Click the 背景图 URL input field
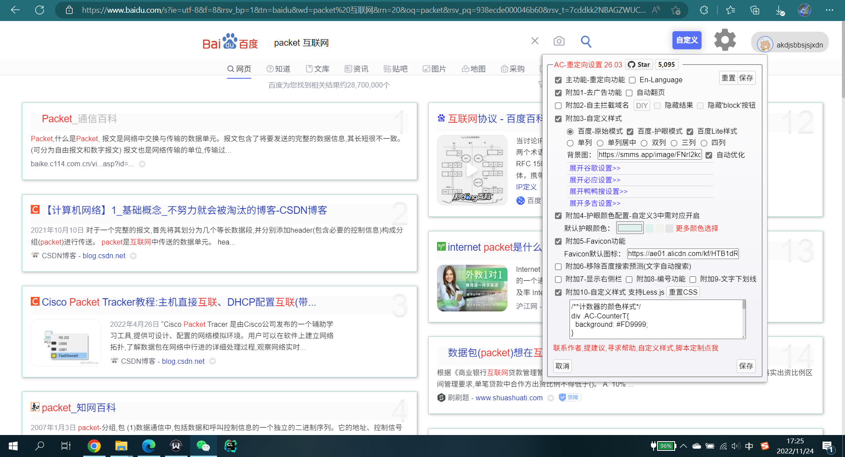This screenshot has height=457, width=845. 650,154
